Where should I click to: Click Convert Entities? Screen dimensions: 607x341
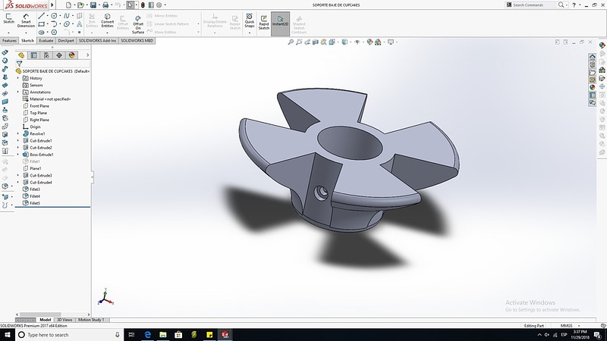pos(107,20)
